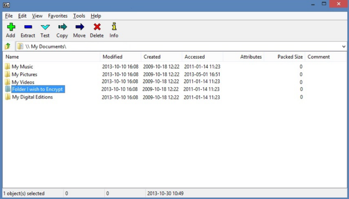Minimize the 7-Zip window
Image resolution: width=349 pixels, height=199 pixels.
[313, 4]
